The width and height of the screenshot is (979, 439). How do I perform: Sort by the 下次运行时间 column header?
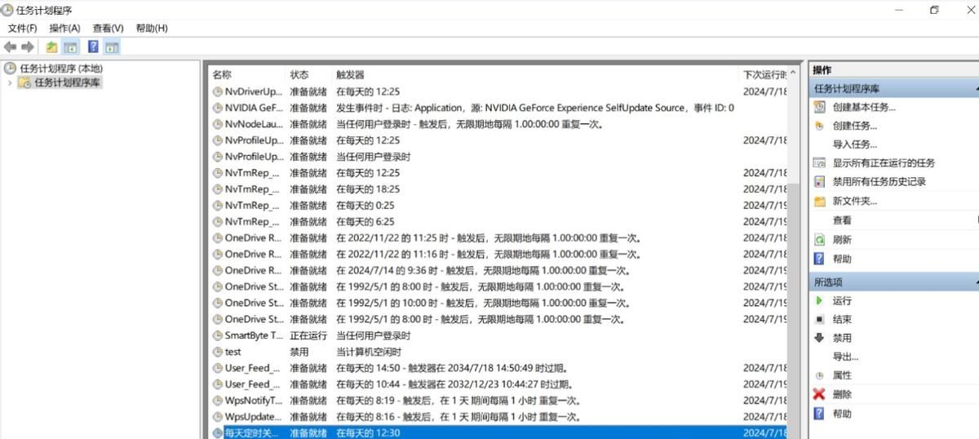(764, 74)
